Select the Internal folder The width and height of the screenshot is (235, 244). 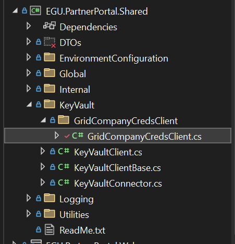click(x=75, y=90)
